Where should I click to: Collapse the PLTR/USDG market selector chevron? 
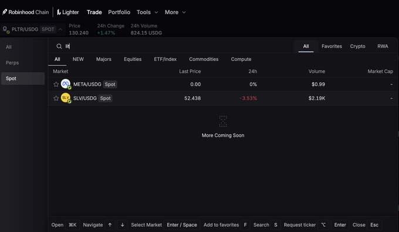(x=60, y=29)
